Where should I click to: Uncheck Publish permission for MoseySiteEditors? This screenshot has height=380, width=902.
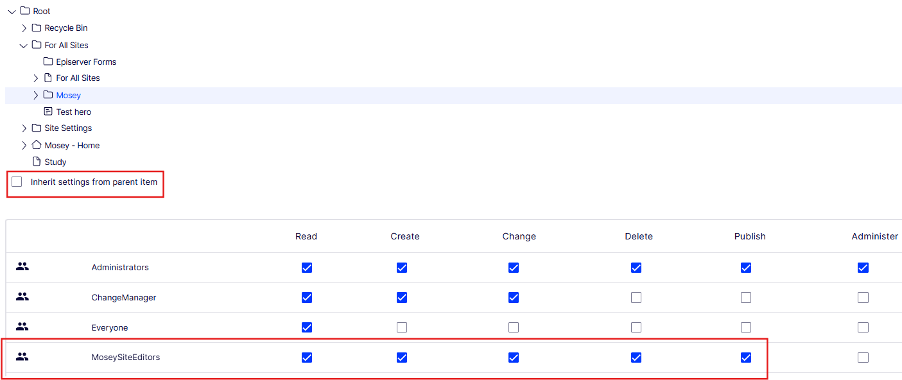(x=745, y=358)
